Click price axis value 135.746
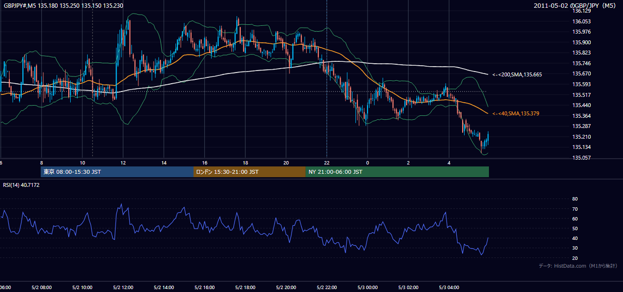This screenshot has width=623, height=292. click(581, 63)
